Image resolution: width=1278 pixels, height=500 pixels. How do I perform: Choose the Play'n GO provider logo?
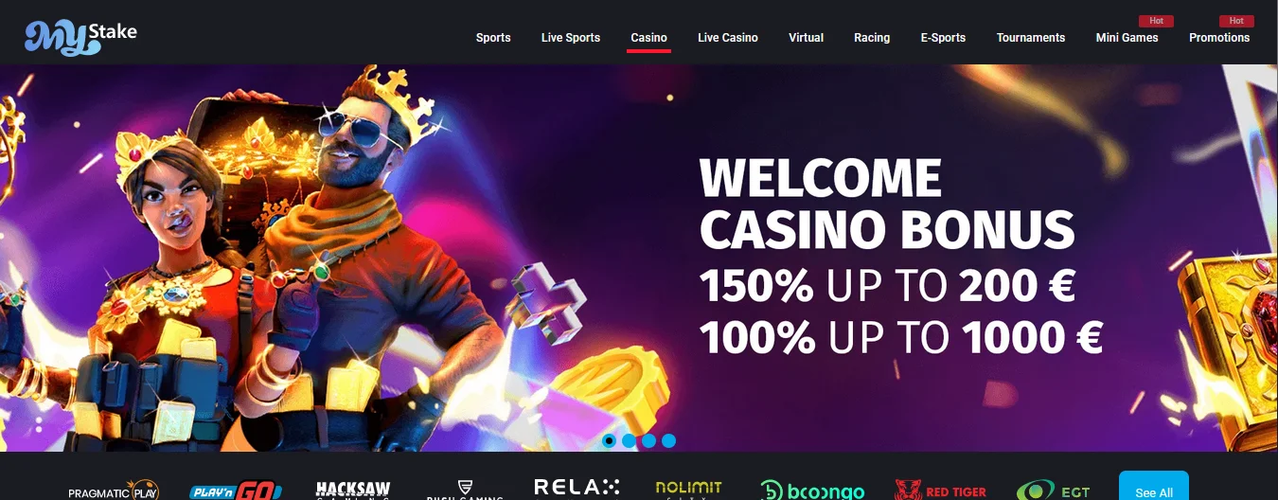pos(236,491)
